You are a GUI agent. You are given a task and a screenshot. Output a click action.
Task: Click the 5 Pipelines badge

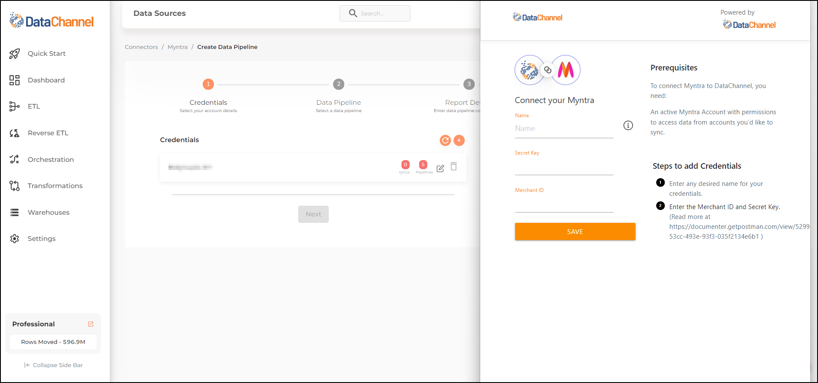pos(423,165)
